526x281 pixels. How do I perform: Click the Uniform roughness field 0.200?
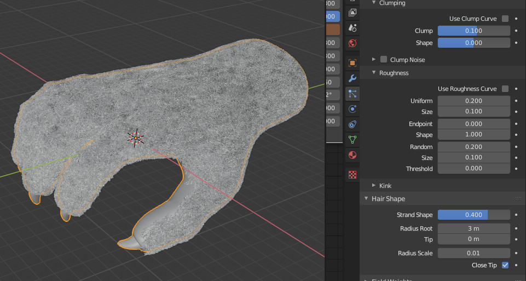click(x=473, y=101)
